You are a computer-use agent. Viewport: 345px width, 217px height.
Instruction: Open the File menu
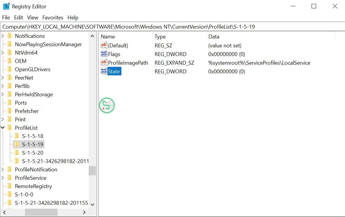click(x=6, y=17)
